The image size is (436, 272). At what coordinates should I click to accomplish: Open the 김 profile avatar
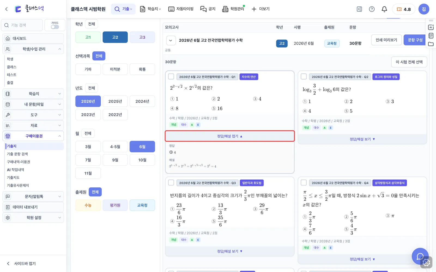[x=424, y=9]
